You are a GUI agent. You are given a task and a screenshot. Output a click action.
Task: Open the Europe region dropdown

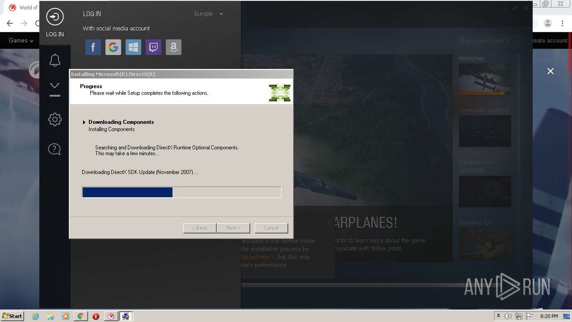[209, 14]
